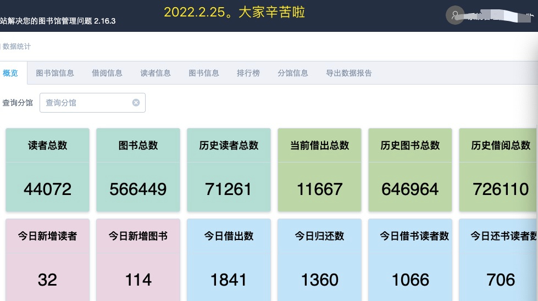
Task: Open the 当前借出总数 green card
Action: [x=319, y=170]
